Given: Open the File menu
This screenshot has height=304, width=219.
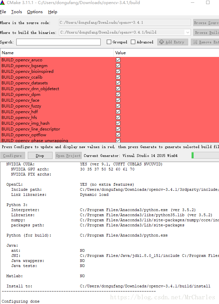Looking at the screenshot, I should point(3,12).
